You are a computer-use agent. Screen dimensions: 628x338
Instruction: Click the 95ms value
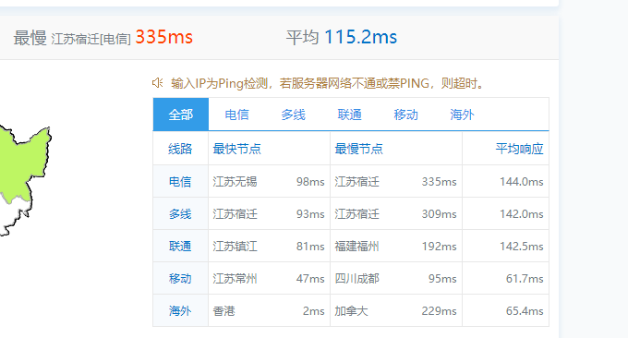(442, 279)
